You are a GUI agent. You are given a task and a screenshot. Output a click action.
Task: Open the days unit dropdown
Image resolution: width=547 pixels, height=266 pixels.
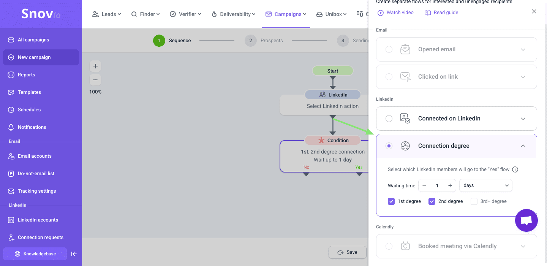pyautogui.click(x=485, y=185)
